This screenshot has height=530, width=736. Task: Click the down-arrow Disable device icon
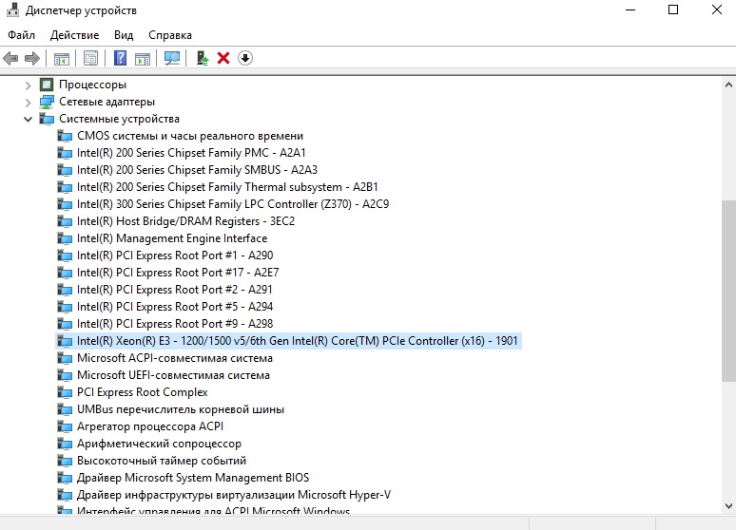coord(244,58)
